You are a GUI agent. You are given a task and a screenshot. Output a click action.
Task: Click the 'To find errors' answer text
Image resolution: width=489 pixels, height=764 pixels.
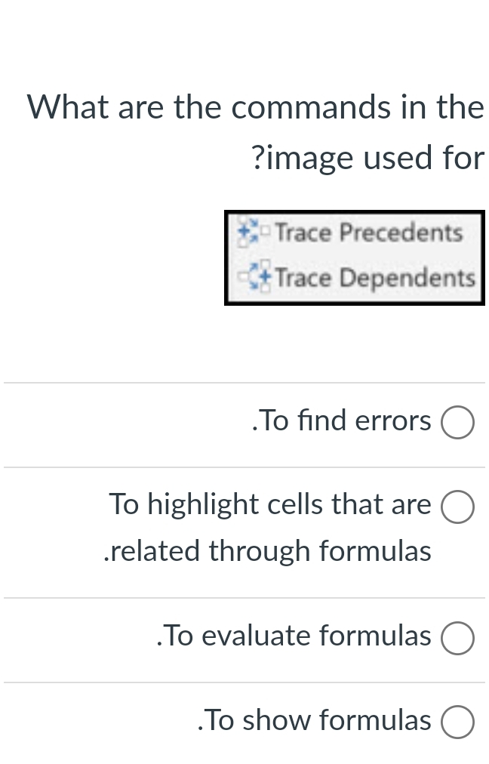341,421
